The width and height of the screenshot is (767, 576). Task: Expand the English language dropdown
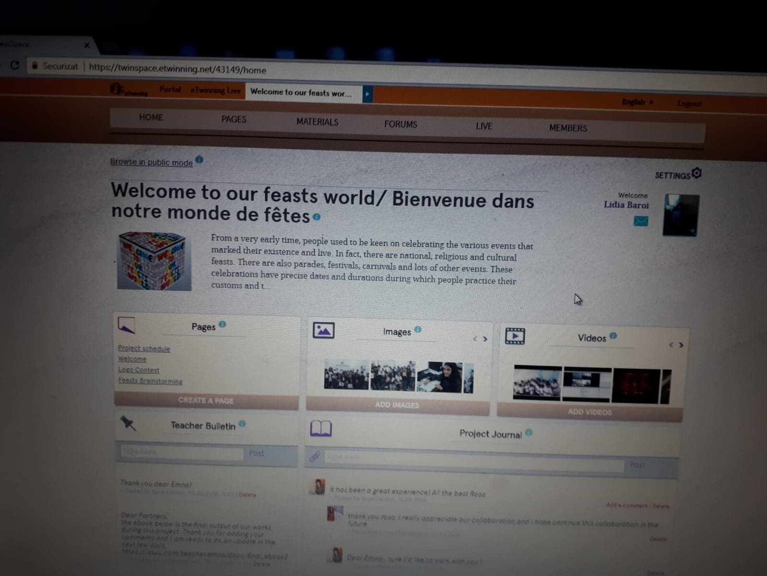click(x=637, y=102)
